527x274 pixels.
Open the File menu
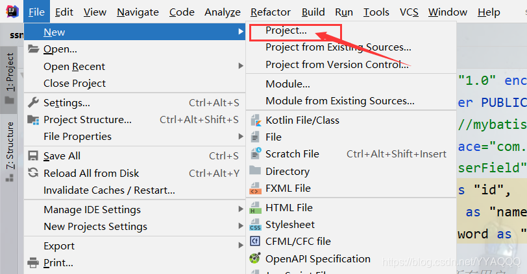click(36, 12)
